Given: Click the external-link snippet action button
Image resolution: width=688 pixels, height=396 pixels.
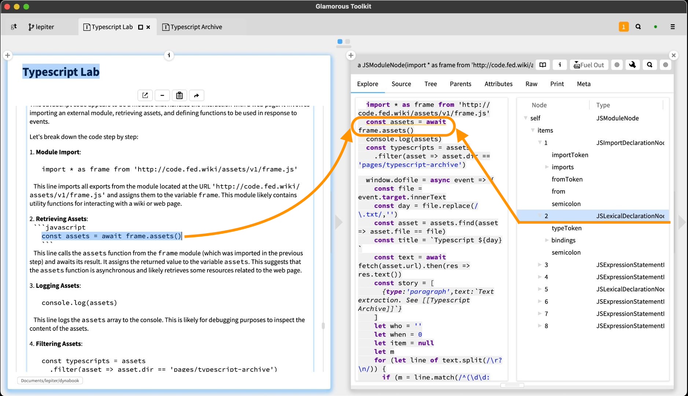Looking at the screenshot, I should tap(145, 95).
